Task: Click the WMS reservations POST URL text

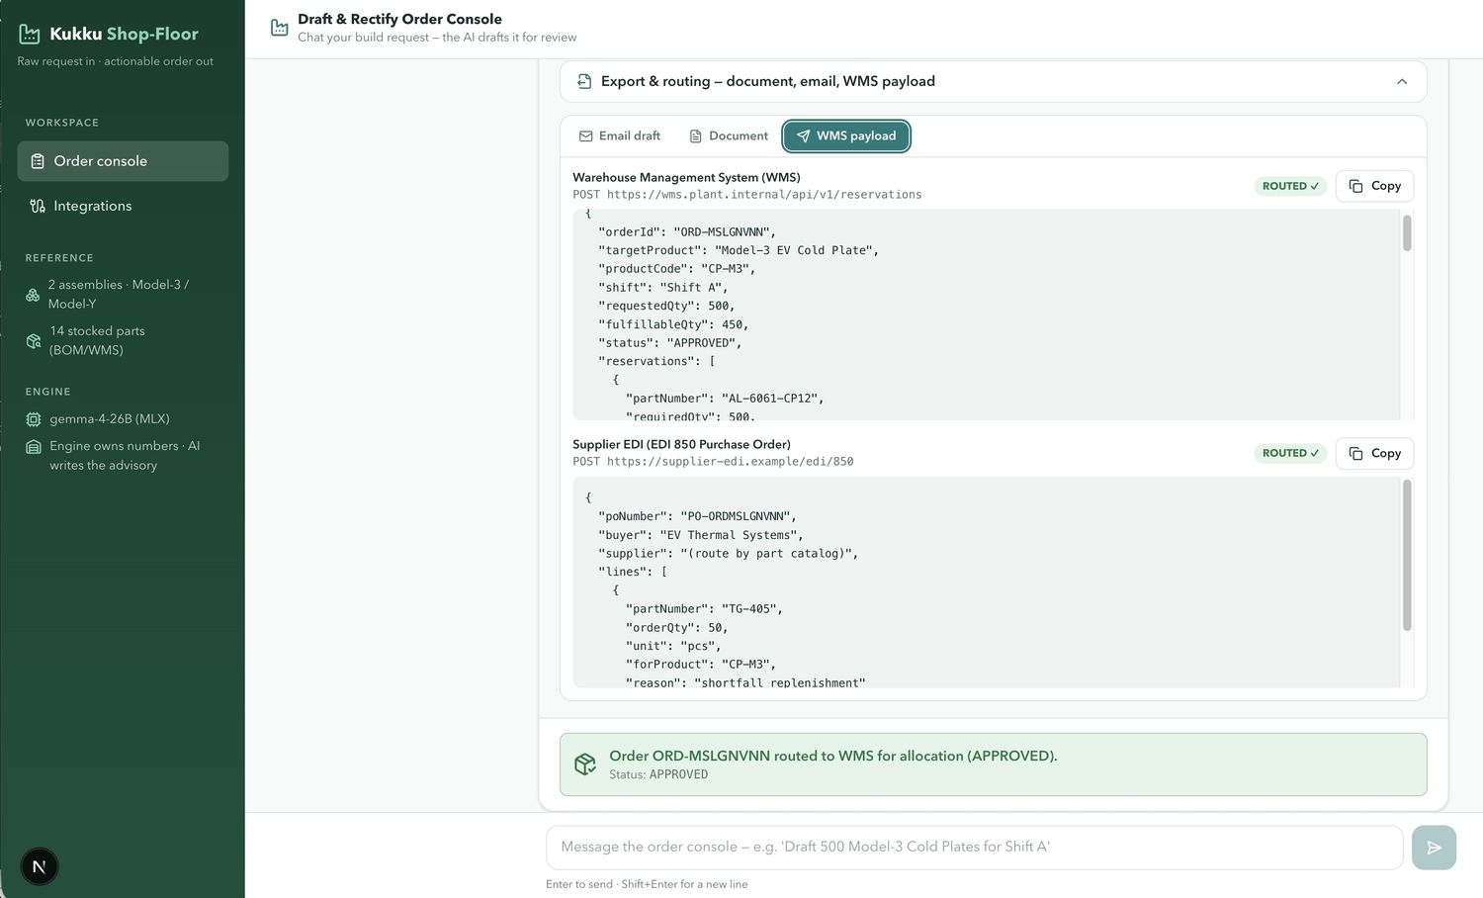Action: [764, 195]
